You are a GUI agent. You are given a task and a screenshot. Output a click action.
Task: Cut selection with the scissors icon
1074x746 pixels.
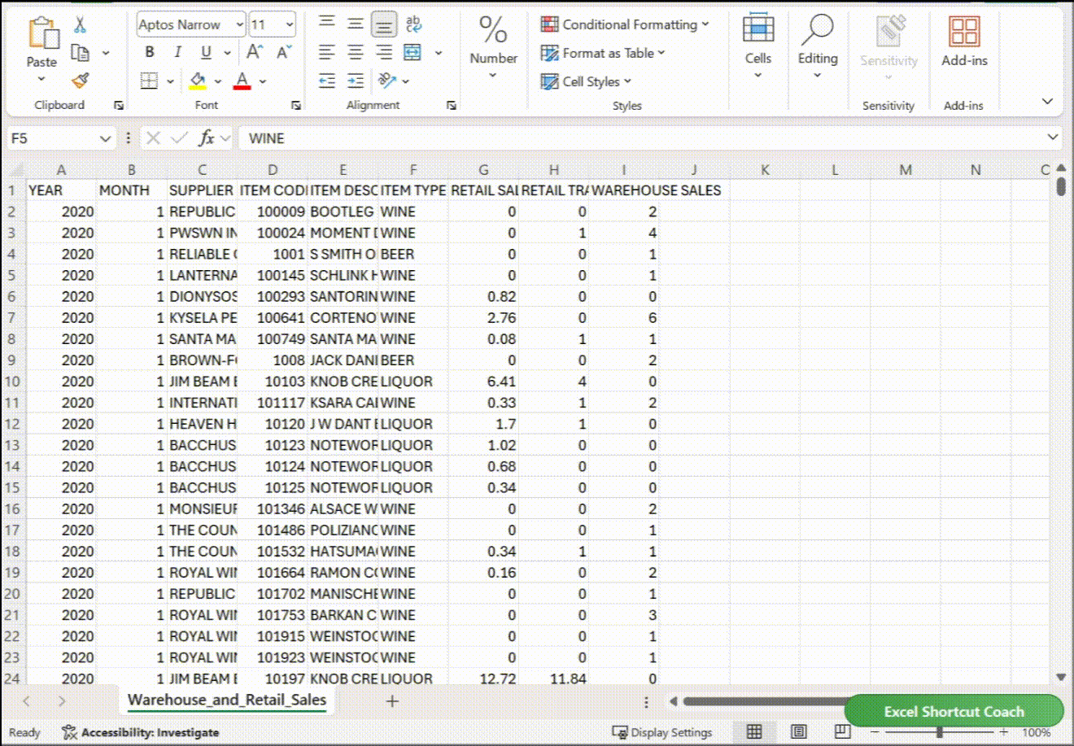coord(80,25)
